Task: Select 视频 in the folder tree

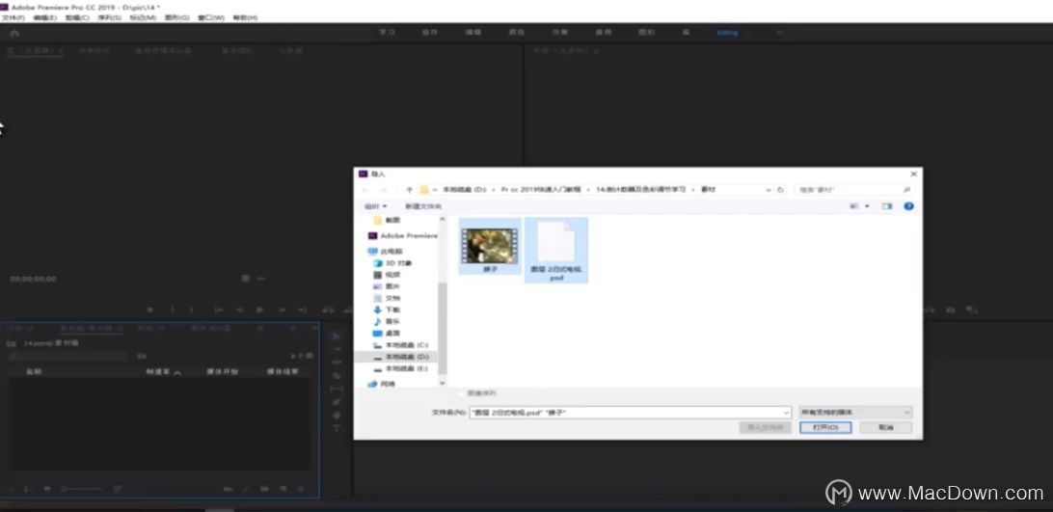Action: (x=388, y=275)
